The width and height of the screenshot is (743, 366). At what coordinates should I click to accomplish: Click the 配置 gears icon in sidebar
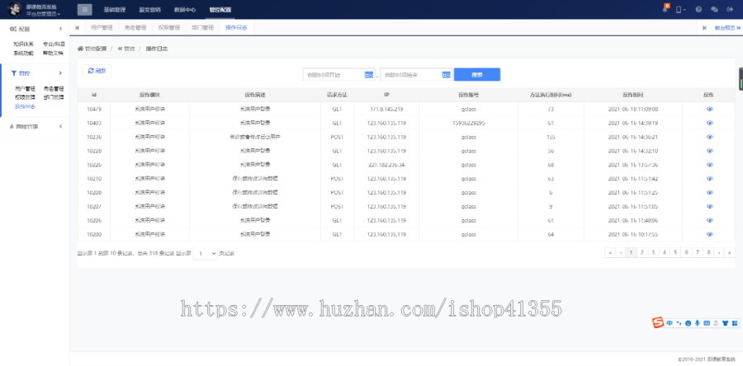click(12, 29)
